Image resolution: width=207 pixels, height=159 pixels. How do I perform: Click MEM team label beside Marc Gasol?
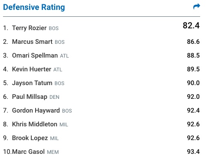tap(53, 152)
